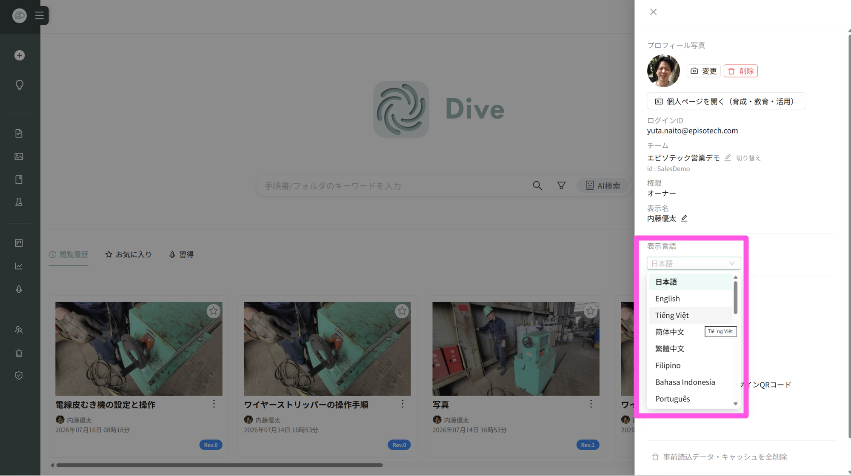This screenshot has height=476, width=851.
Task: Choose 繁體中文 in language list
Action: coord(691,348)
